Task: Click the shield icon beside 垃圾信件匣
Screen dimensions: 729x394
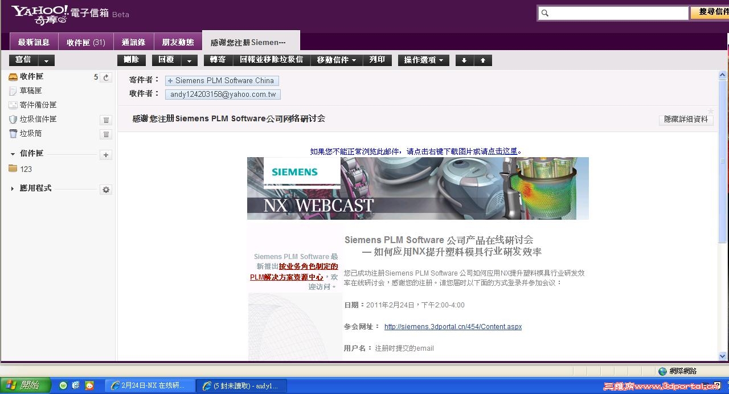Action: click(13, 119)
